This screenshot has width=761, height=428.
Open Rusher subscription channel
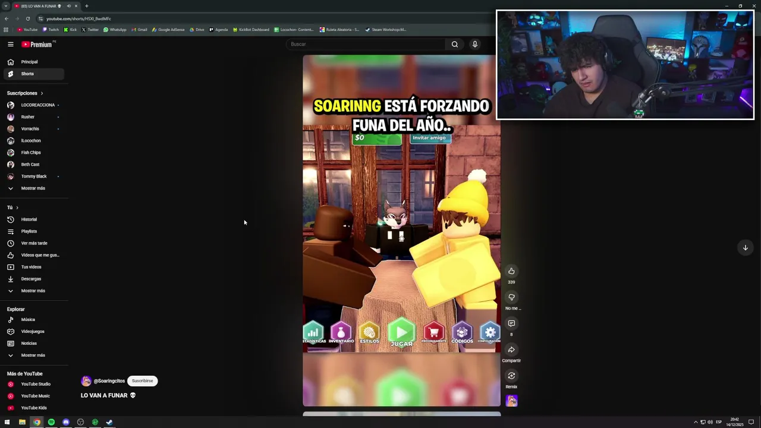33,117
